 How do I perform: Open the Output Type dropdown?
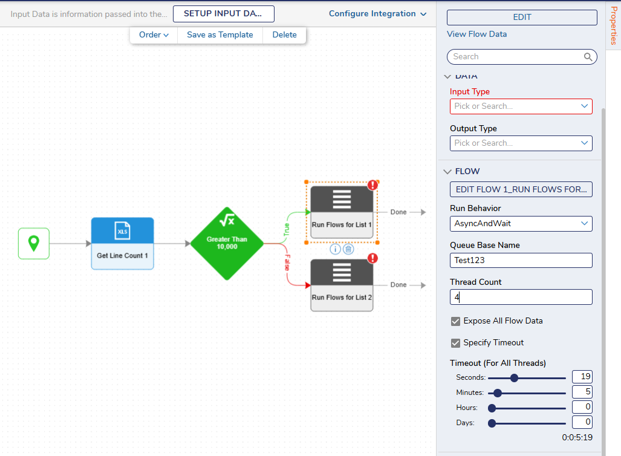coord(521,143)
